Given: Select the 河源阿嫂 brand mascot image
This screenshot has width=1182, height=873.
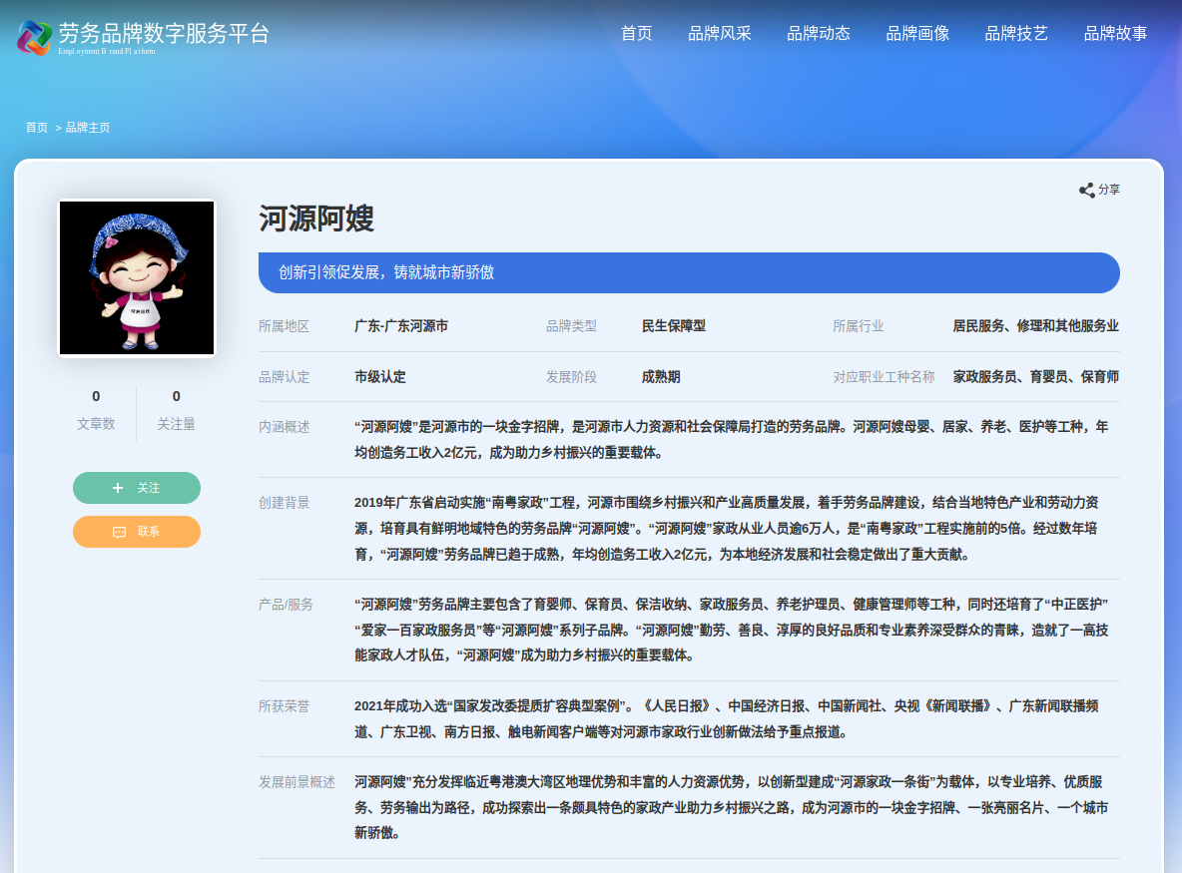Looking at the screenshot, I should pyautogui.click(x=137, y=277).
